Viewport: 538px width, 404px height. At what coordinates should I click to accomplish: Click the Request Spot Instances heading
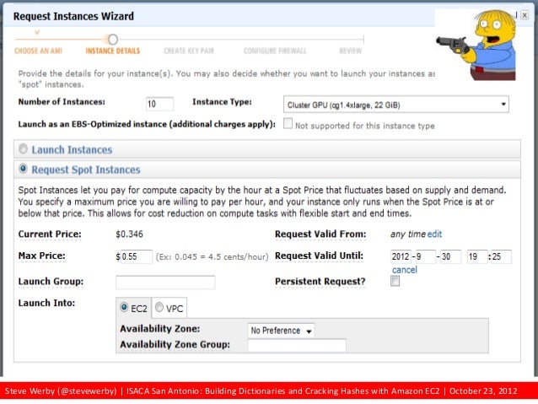click(86, 170)
